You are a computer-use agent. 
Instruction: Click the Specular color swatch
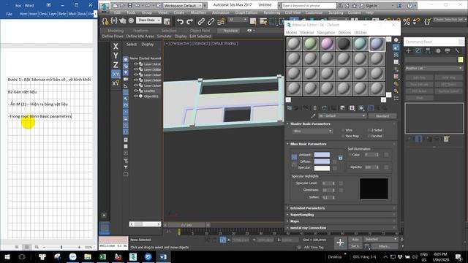322,168
